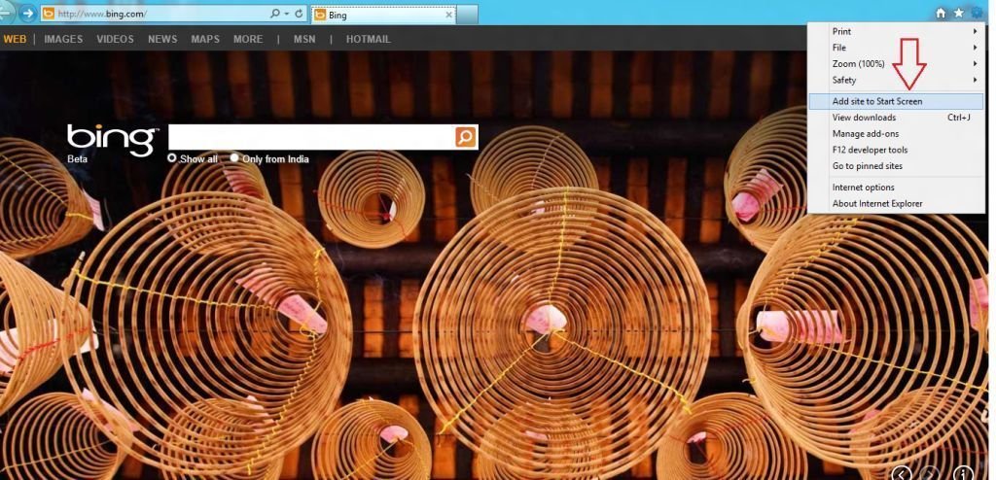Click the browser back arrow button
Viewport: 996px width, 480px height.
pyautogui.click(x=6, y=12)
